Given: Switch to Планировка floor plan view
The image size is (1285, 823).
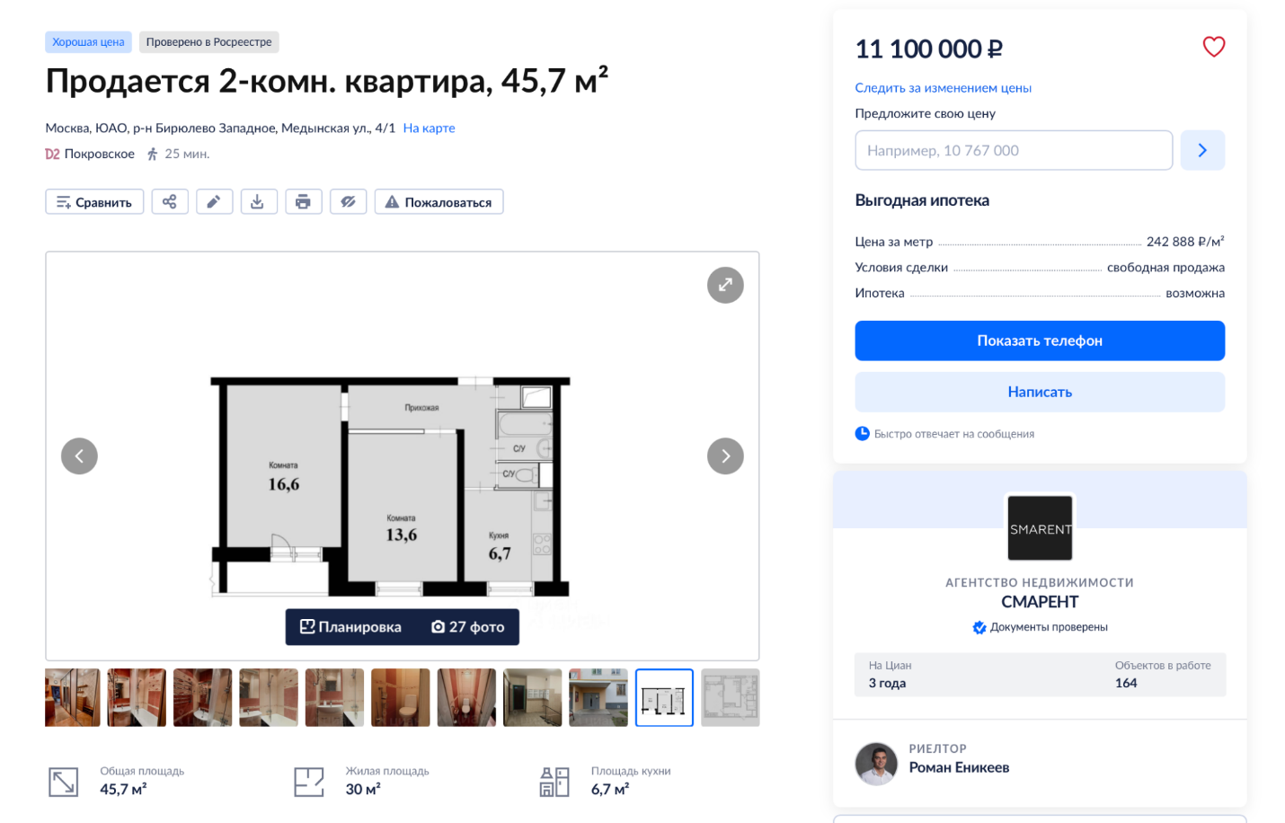Looking at the screenshot, I should [x=350, y=627].
